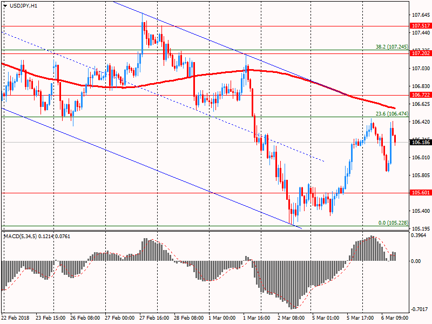Click the 107.030 price axis value
This screenshot has height=324, width=432.
(x=421, y=69)
